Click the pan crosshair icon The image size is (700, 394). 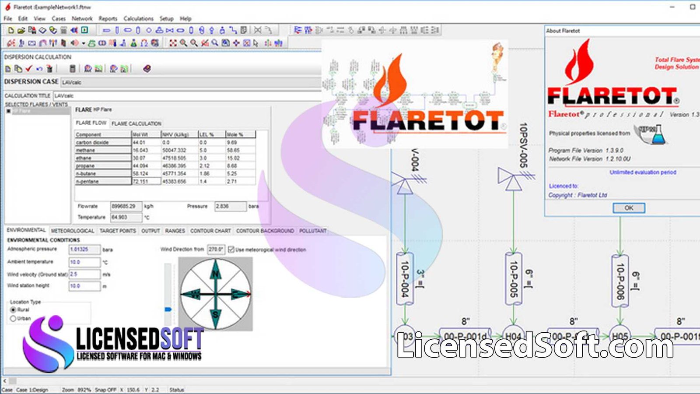pos(236,43)
